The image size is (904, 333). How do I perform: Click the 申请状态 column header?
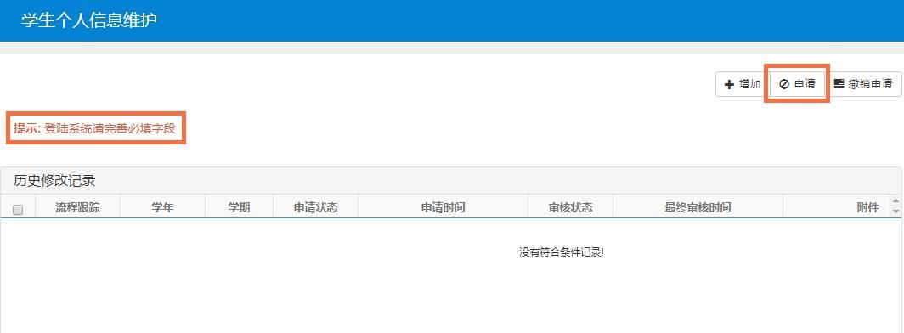(315, 207)
